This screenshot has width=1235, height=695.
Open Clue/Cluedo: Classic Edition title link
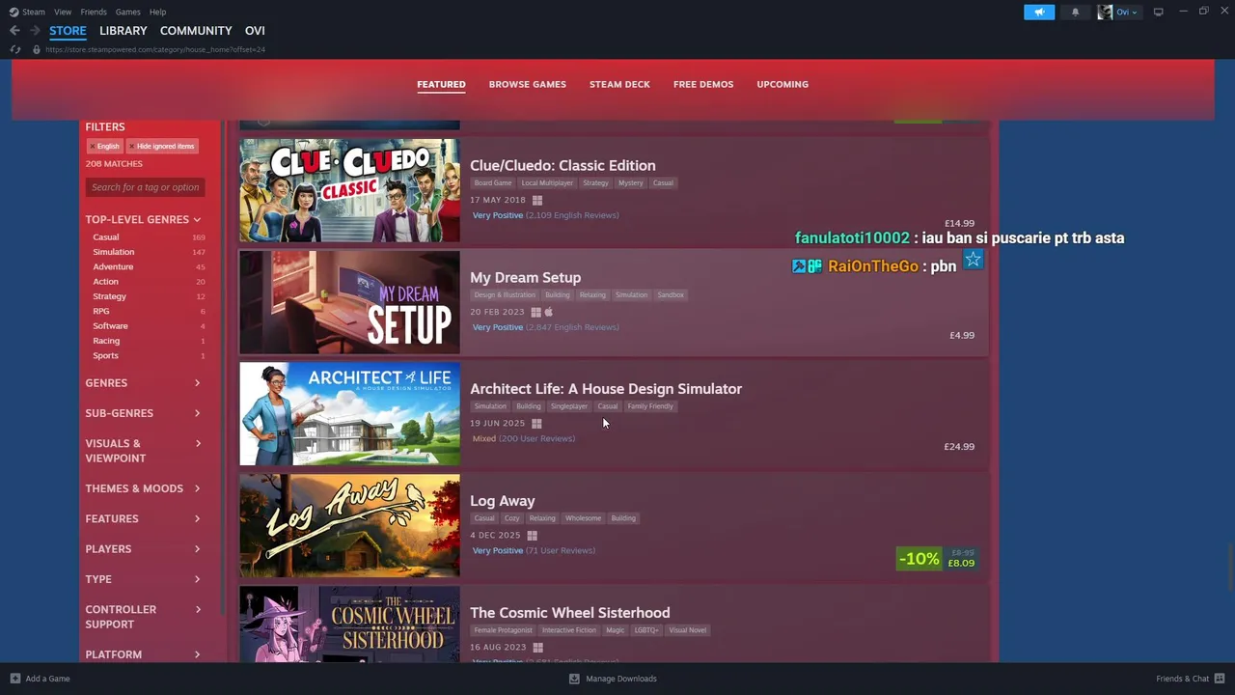[563, 165]
